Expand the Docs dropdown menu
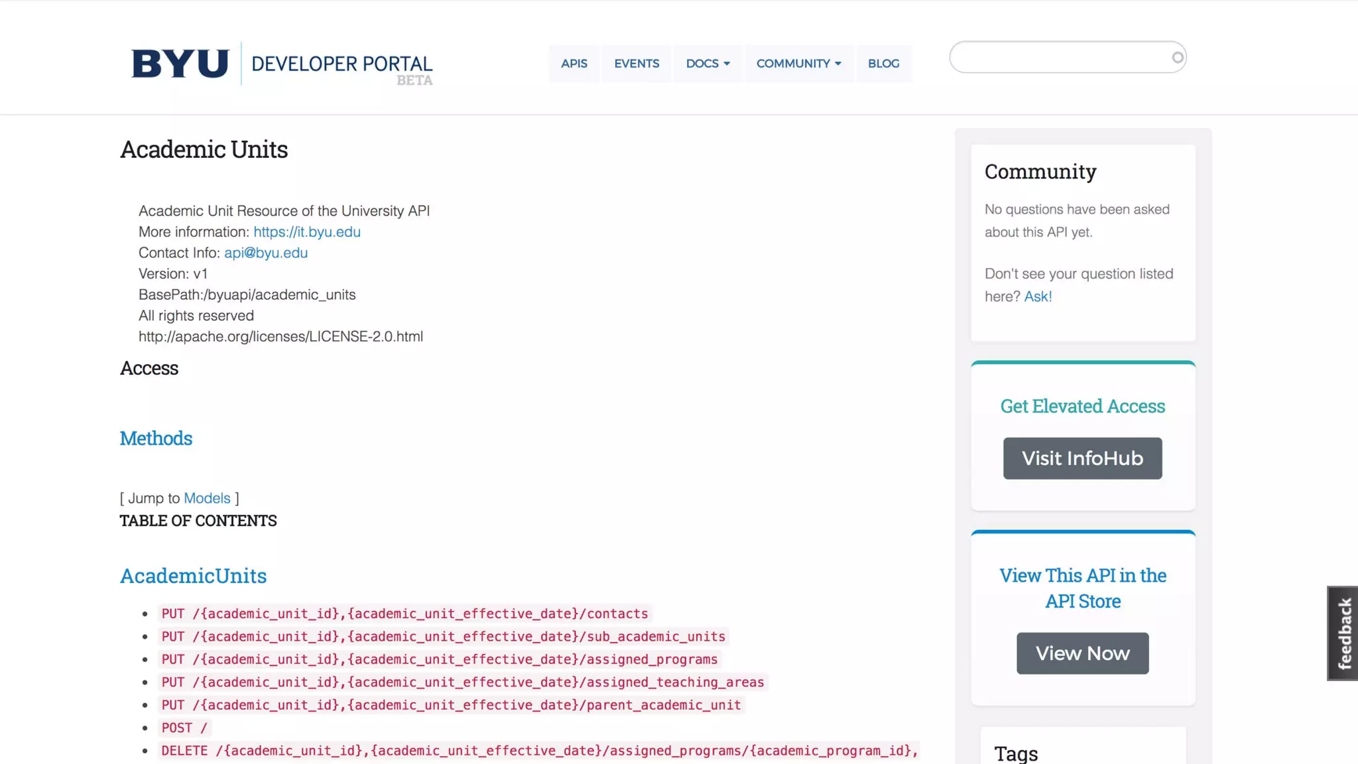The image size is (1358, 764). (708, 64)
